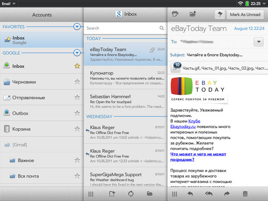
Task: Reply to the message
Action: click(x=190, y=194)
